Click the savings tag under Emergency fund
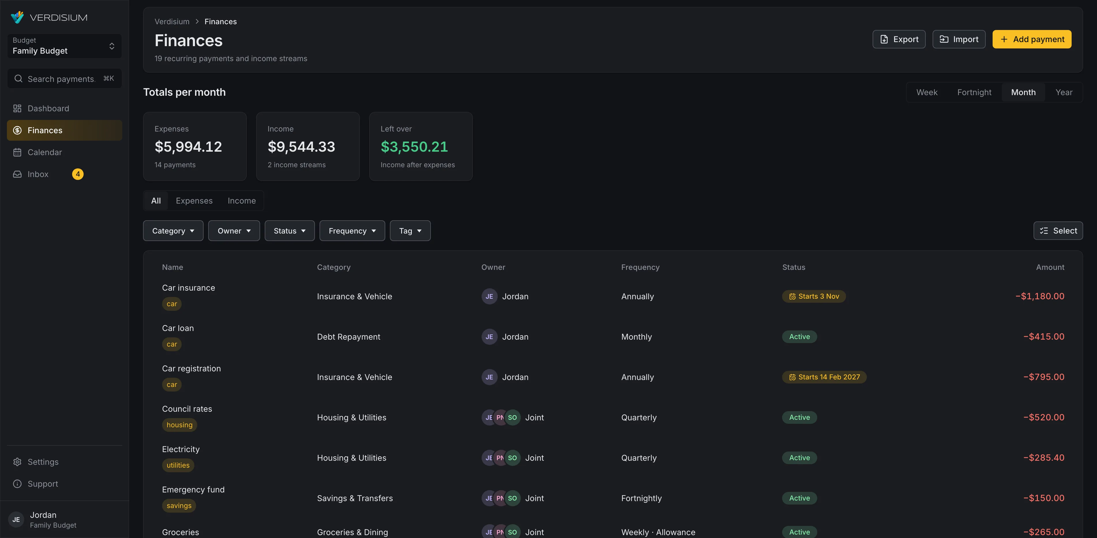This screenshot has height=538, width=1097. [x=179, y=506]
